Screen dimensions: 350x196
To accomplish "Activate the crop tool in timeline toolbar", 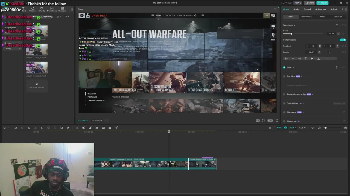I will pos(62,128).
